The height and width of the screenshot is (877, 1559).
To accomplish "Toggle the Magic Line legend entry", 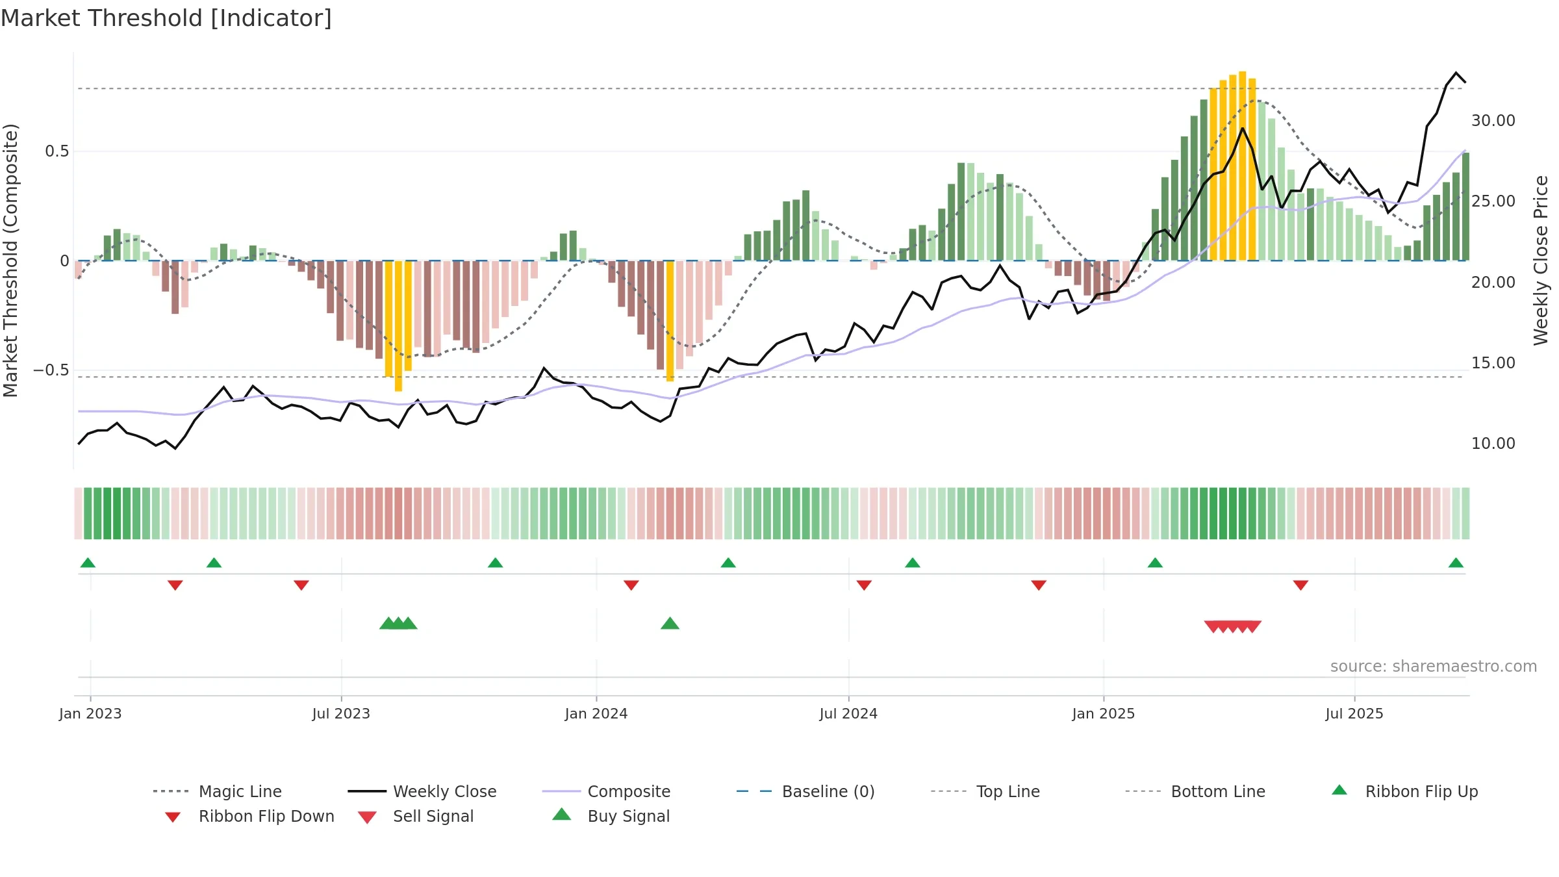I will (217, 791).
